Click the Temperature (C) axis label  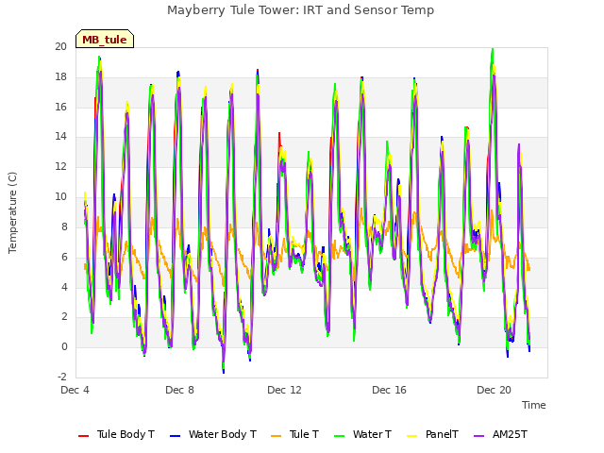(x=12, y=212)
